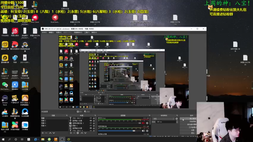Screen dimensions: 253x142
Task: Pop out the Sources dock panel icon
Action: (95, 115)
